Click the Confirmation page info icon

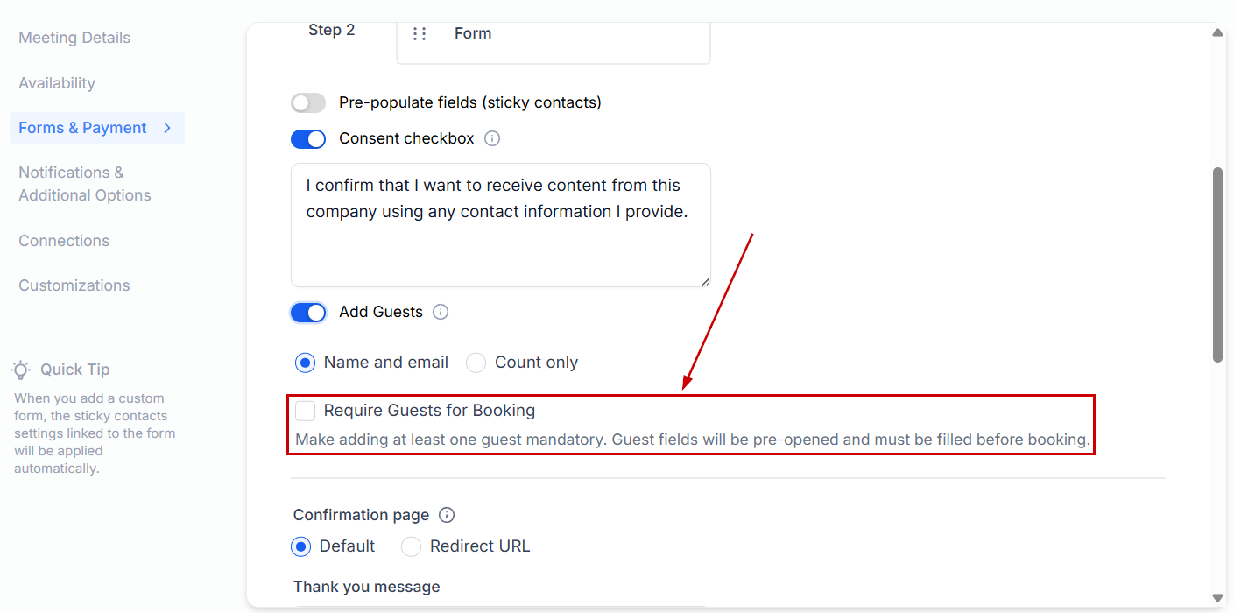447,515
